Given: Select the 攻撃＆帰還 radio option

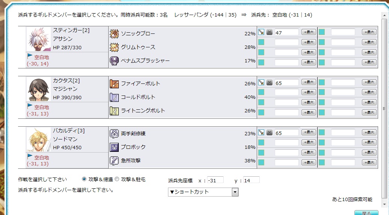Looking at the screenshot, I should click(84, 179).
